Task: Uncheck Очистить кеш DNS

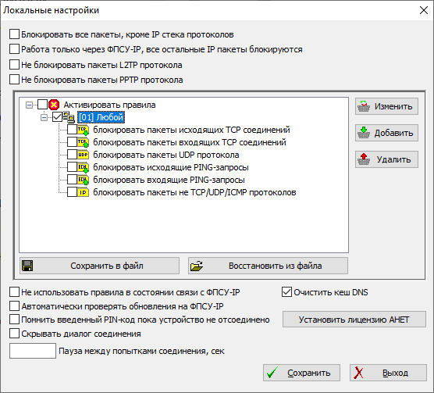Action: 286,292
